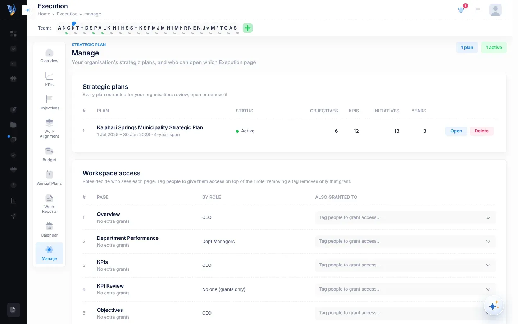Show the Calendar section
The height and width of the screenshot is (324, 518).
(49, 230)
